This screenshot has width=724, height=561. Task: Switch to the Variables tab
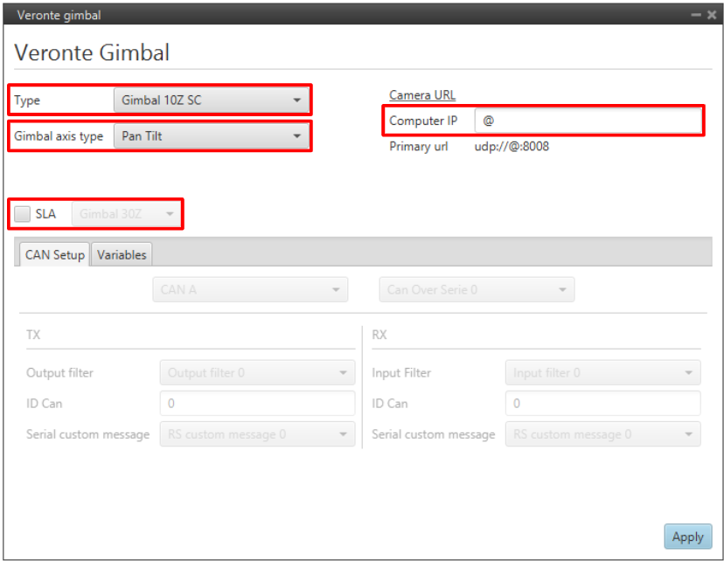click(x=122, y=255)
